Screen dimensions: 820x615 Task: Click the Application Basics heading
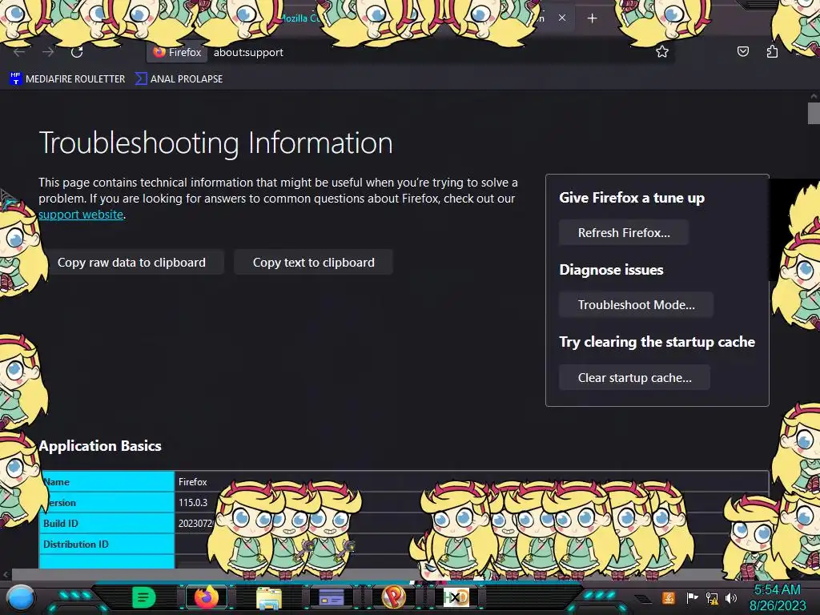click(100, 446)
